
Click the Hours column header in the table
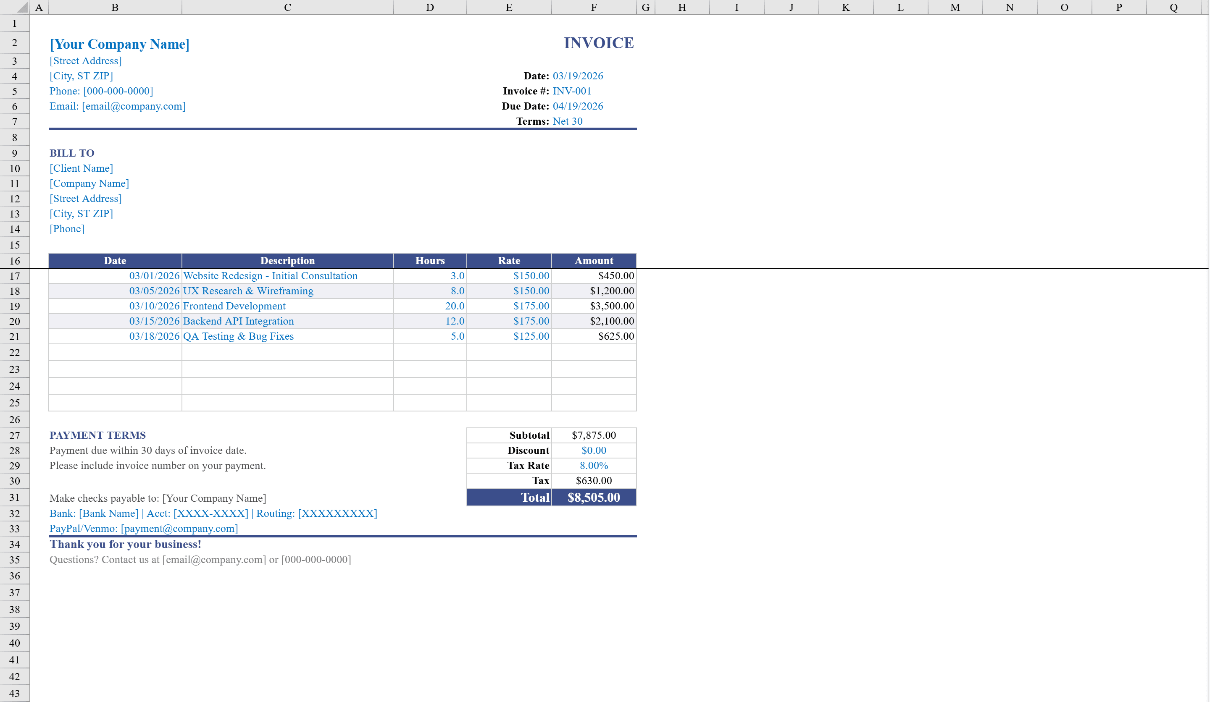pyautogui.click(x=430, y=261)
